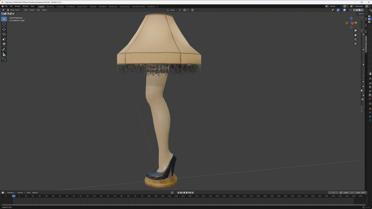Screen dimensions: 372x209
Task: Switch to the Shading workspace tab
Action: (93, 6)
